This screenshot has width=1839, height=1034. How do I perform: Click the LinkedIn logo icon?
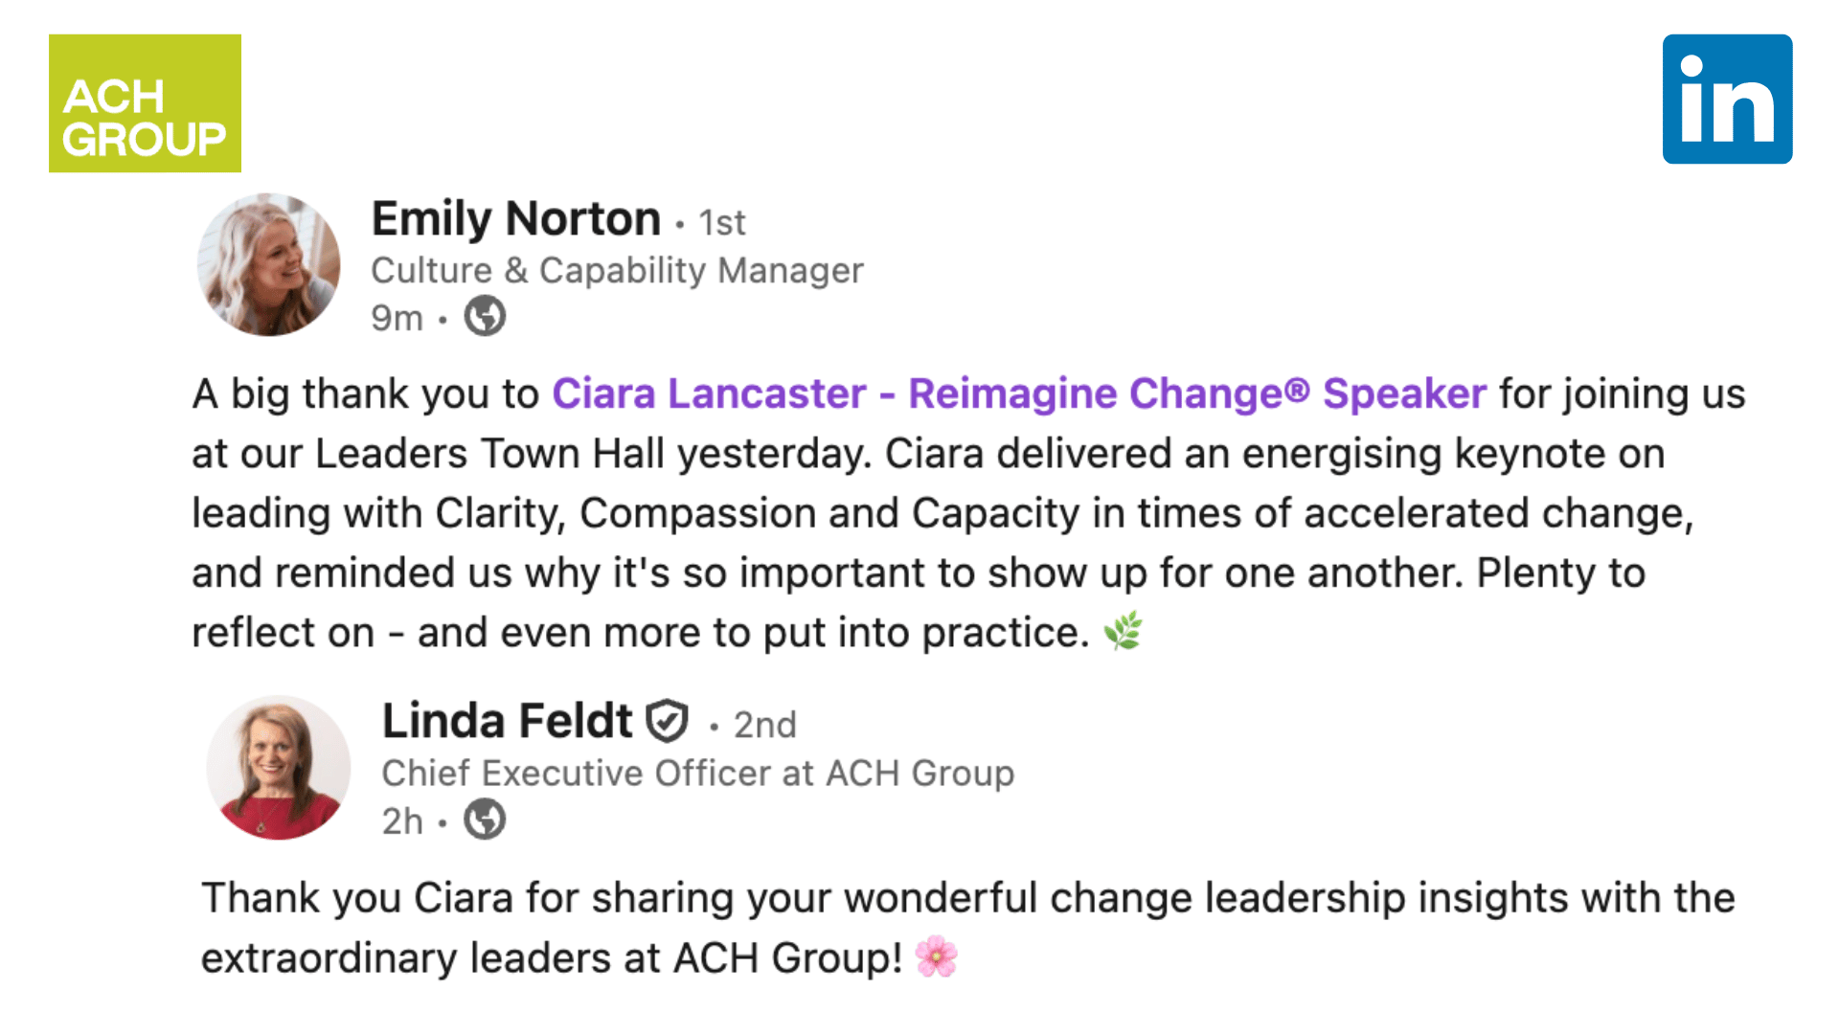(x=1727, y=100)
